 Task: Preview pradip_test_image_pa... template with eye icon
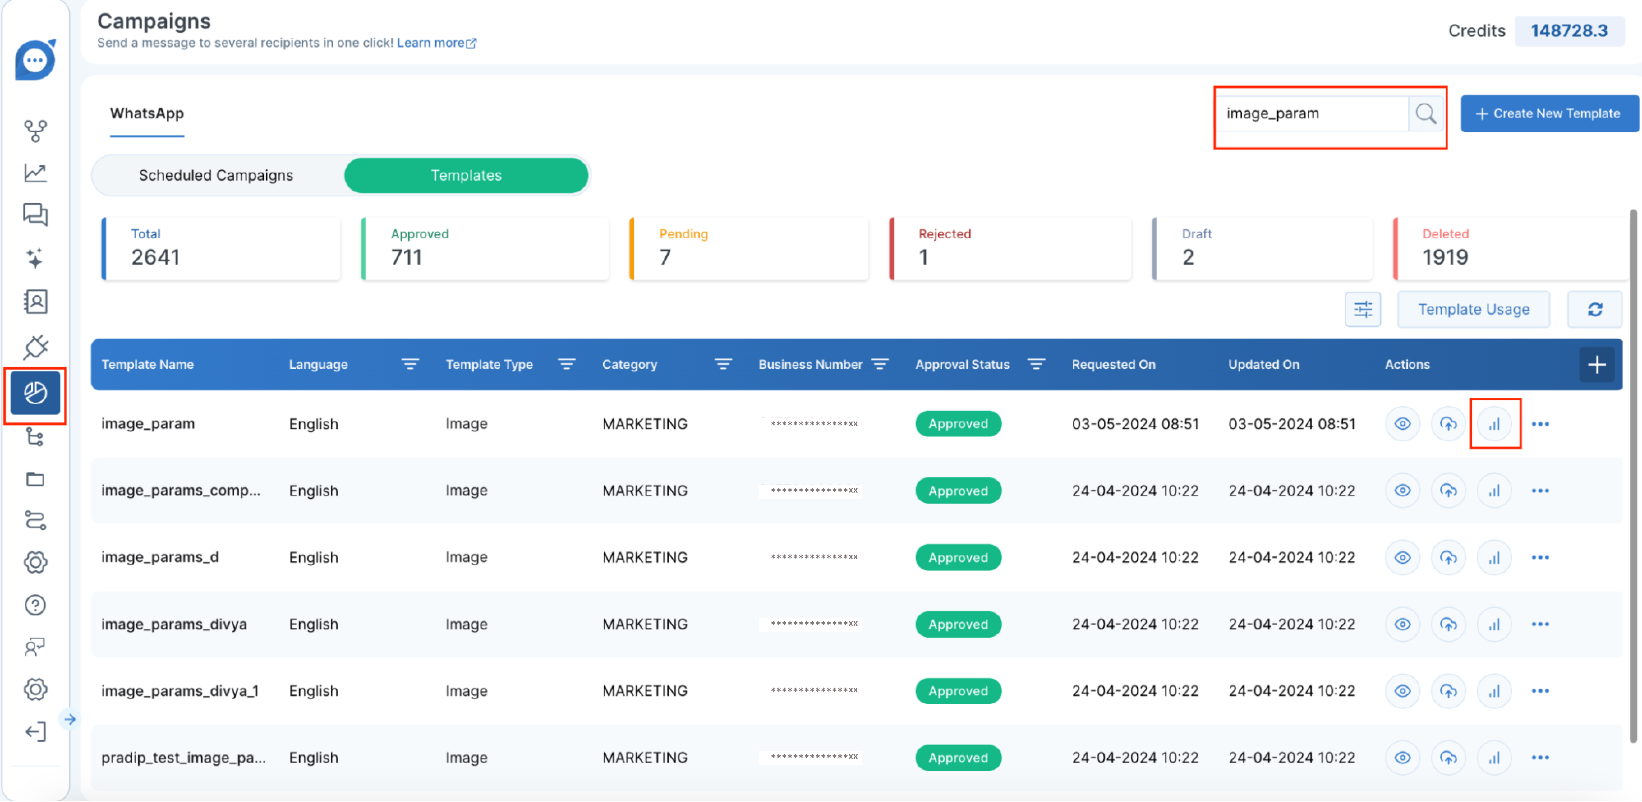(1402, 758)
